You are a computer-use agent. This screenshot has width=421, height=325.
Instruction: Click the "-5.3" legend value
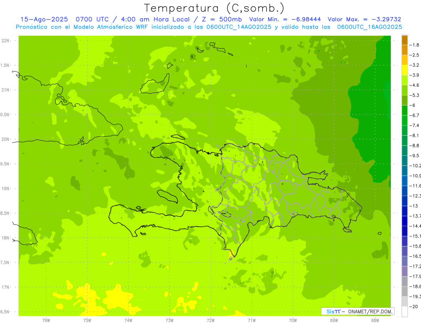coord(415,95)
